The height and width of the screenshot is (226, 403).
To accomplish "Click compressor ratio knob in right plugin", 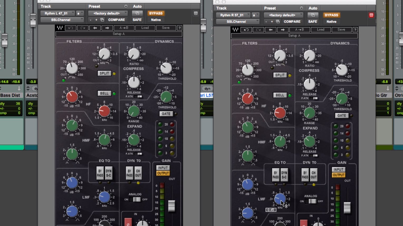I will click(309, 56).
